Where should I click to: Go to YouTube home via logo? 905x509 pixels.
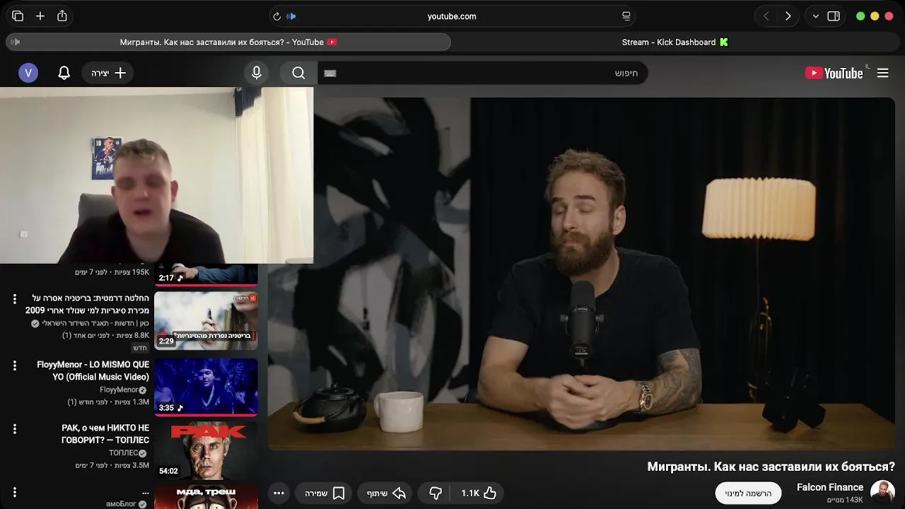834,73
